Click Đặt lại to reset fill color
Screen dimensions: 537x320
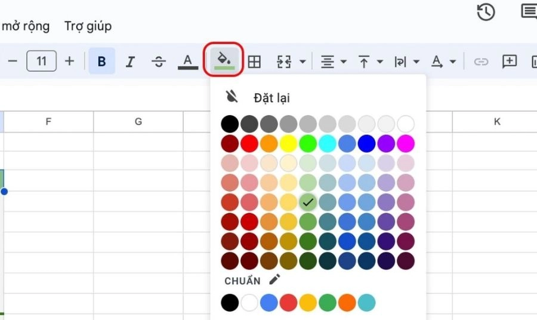pos(271,97)
